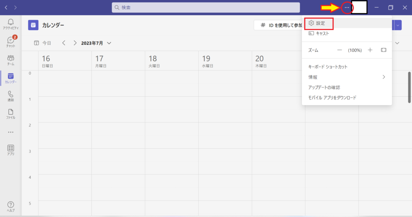Click the search (検索) box

pyautogui.click(x=206, y=7)
